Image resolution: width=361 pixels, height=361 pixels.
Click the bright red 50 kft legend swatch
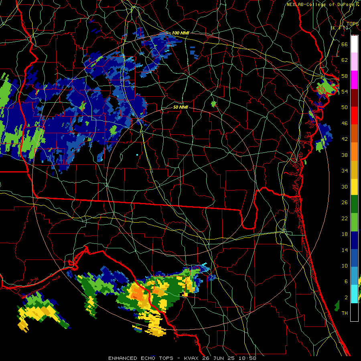pyautogui.click(x=354, y=116)
